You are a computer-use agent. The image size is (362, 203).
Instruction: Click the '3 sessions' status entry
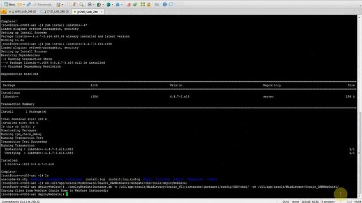pos(328,202)
